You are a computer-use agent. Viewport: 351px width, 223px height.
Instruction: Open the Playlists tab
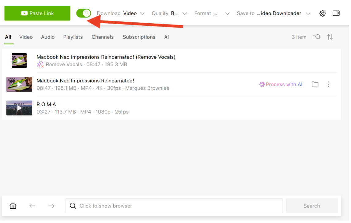coord(73,37)
